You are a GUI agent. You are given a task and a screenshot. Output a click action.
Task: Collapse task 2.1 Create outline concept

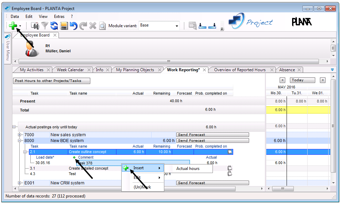[x=25, y=152]
